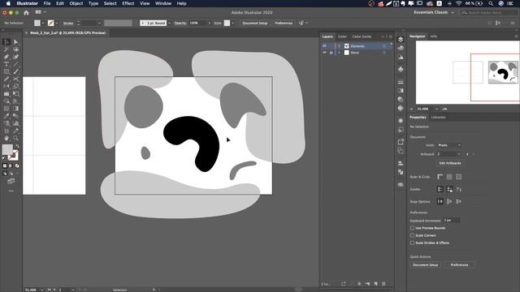Show grid icon in Ruler & Grids
520x292 pixels.
tap(449, 177)
